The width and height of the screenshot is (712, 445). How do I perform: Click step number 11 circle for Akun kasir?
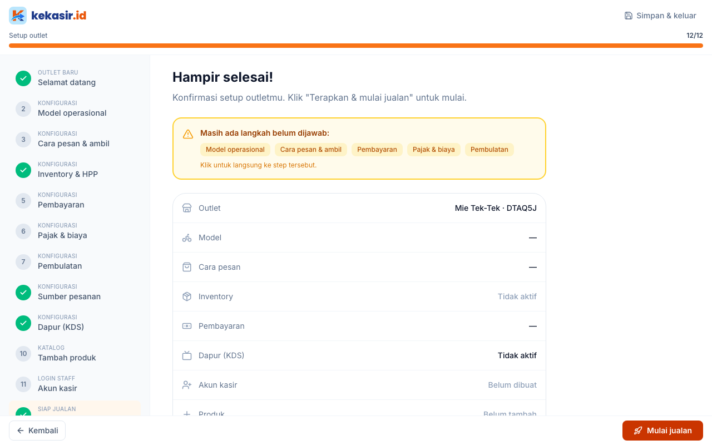point(23,384)
